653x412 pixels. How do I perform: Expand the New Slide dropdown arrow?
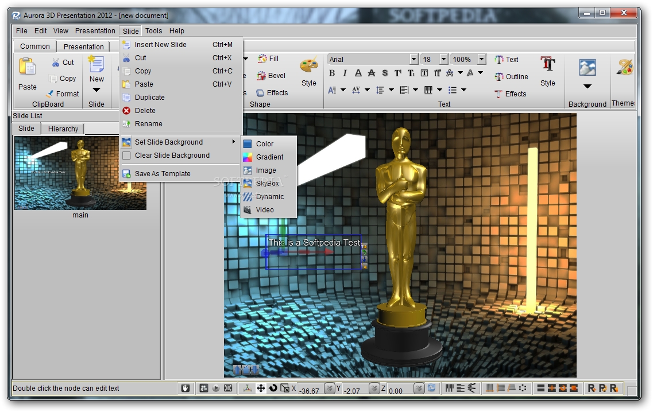click(x=96, y=90)
